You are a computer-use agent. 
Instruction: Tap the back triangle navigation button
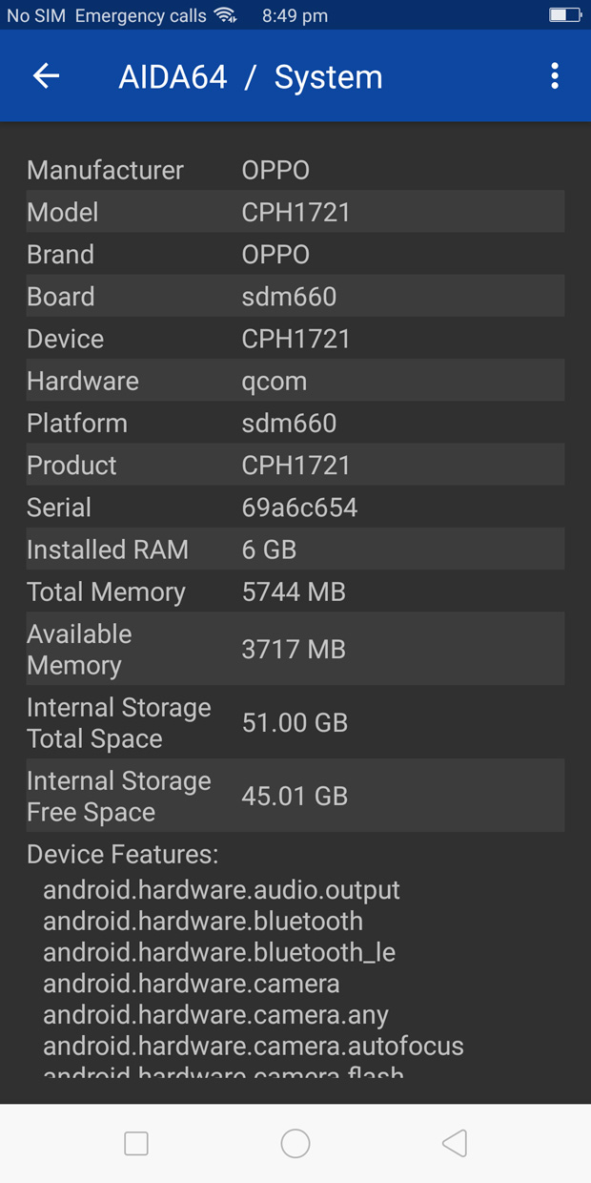455,1143
